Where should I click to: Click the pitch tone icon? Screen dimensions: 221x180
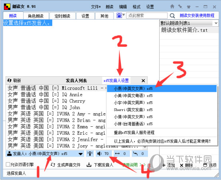pos(135,153)
